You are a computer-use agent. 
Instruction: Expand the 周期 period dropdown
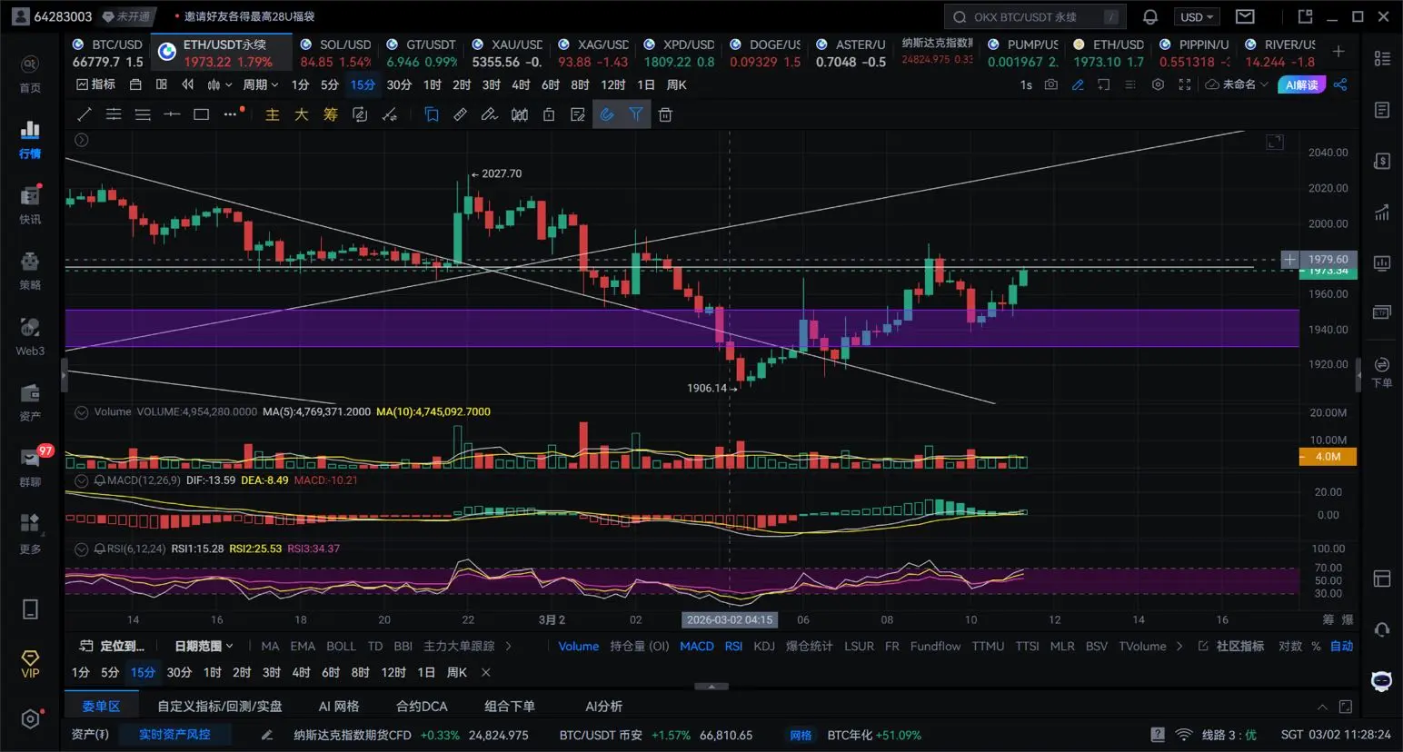click(x=260, y=84)
